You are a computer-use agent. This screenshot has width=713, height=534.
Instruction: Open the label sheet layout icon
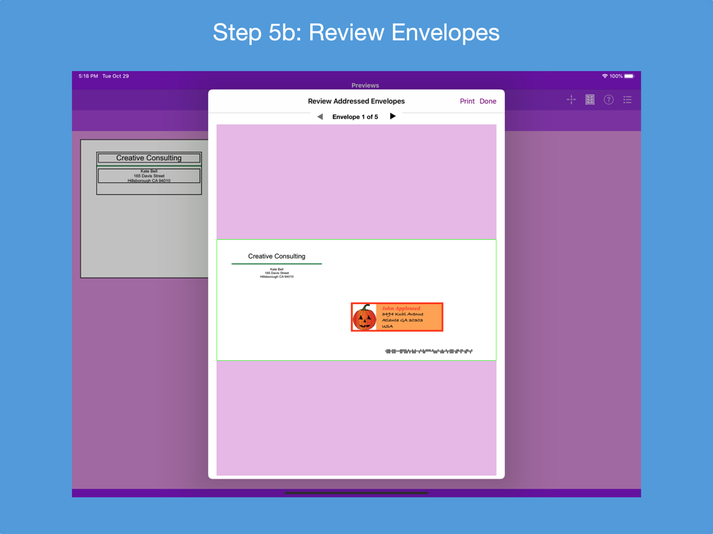(x=590, y=100)
